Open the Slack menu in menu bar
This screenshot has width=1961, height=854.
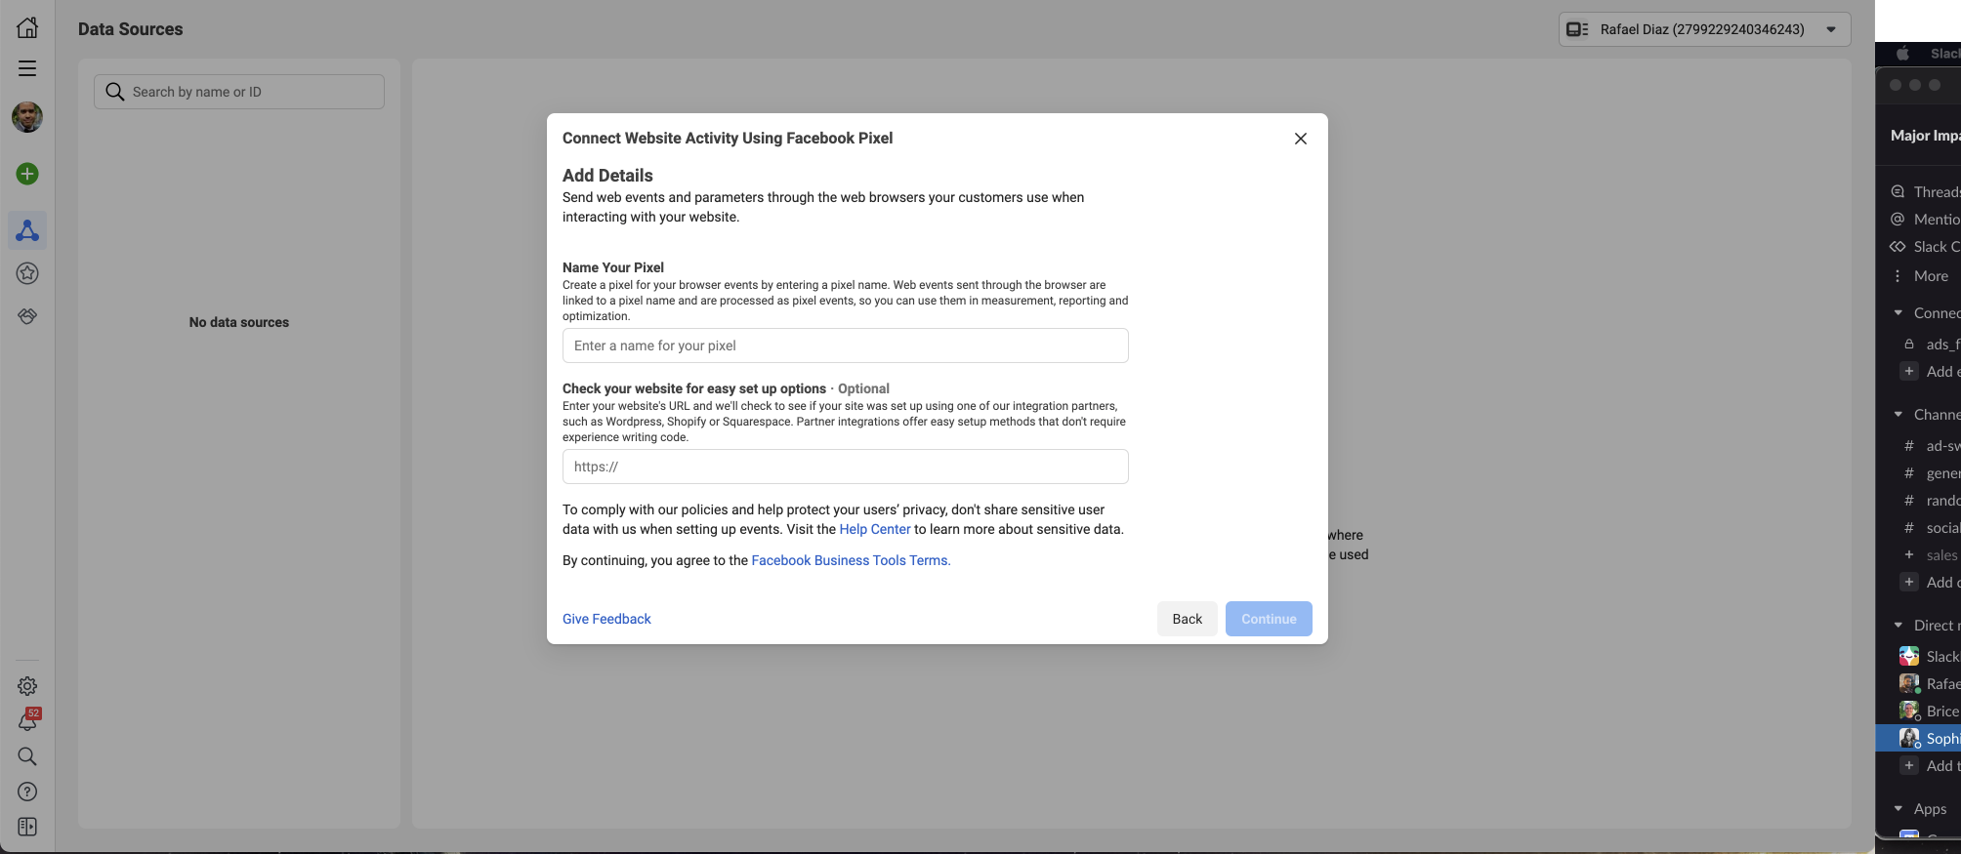point(1944,54)
